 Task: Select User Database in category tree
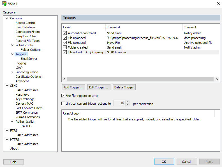coord(26,27)
